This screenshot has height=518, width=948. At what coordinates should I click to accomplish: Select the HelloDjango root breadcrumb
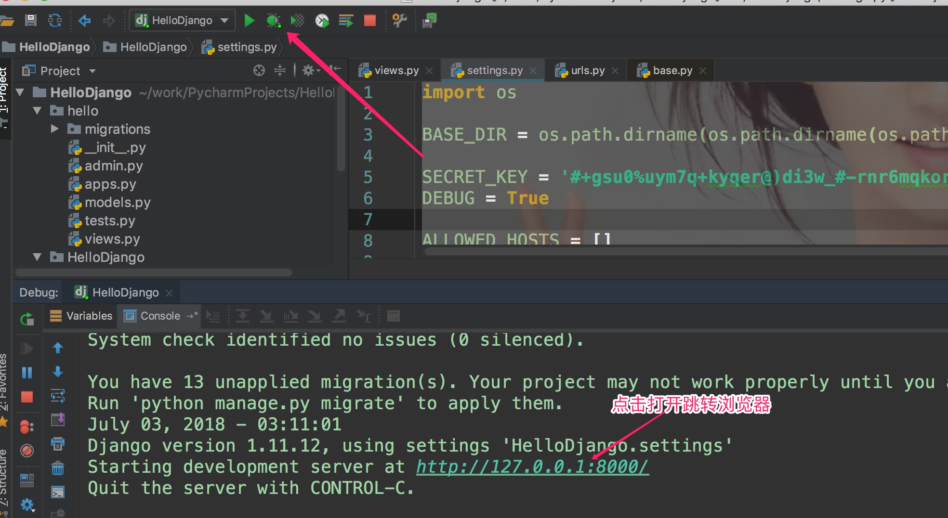coord(46,47)
